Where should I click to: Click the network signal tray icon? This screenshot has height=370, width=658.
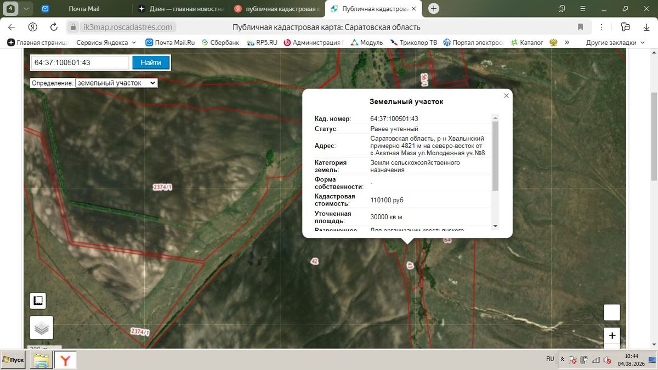pyautogui.click(x=595, y=360)
